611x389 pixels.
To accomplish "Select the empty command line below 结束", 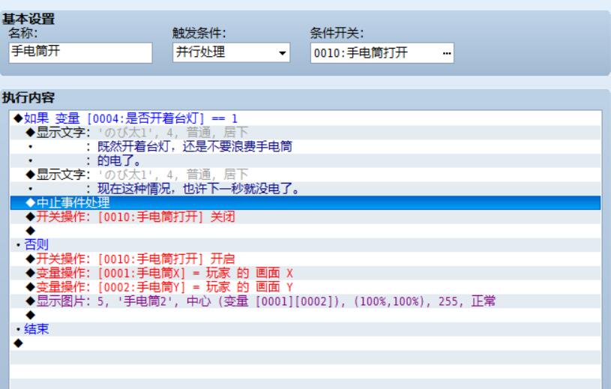I will (x=306, y=343).
